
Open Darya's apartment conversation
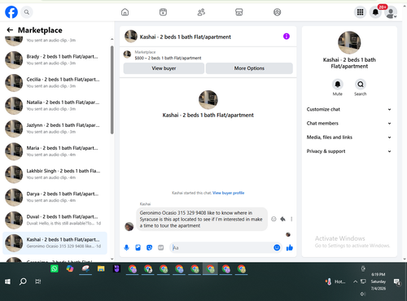(55, 197)
